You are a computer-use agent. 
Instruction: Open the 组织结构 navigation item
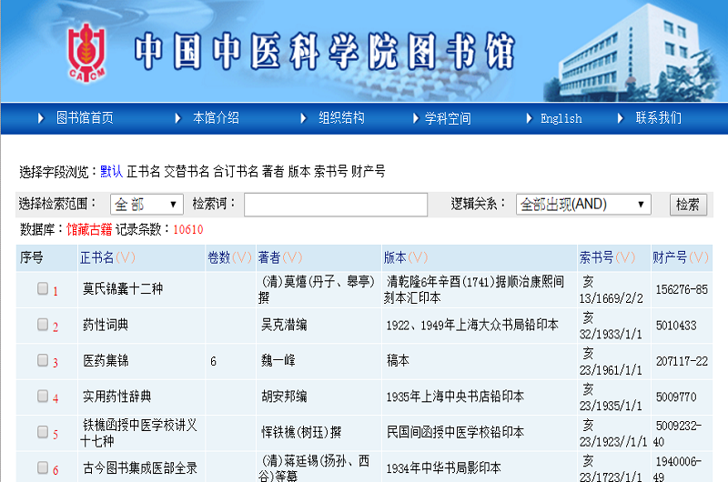coord(341,118)
